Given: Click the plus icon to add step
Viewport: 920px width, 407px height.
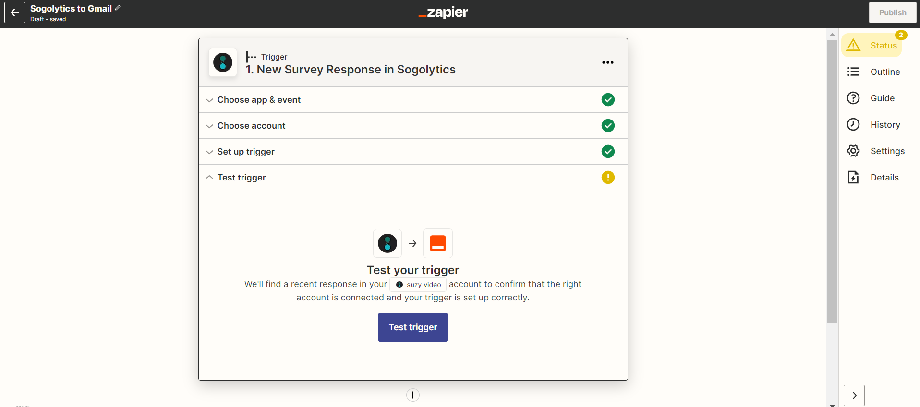Looking at the screenshot, I should click(x=413, y=395).
